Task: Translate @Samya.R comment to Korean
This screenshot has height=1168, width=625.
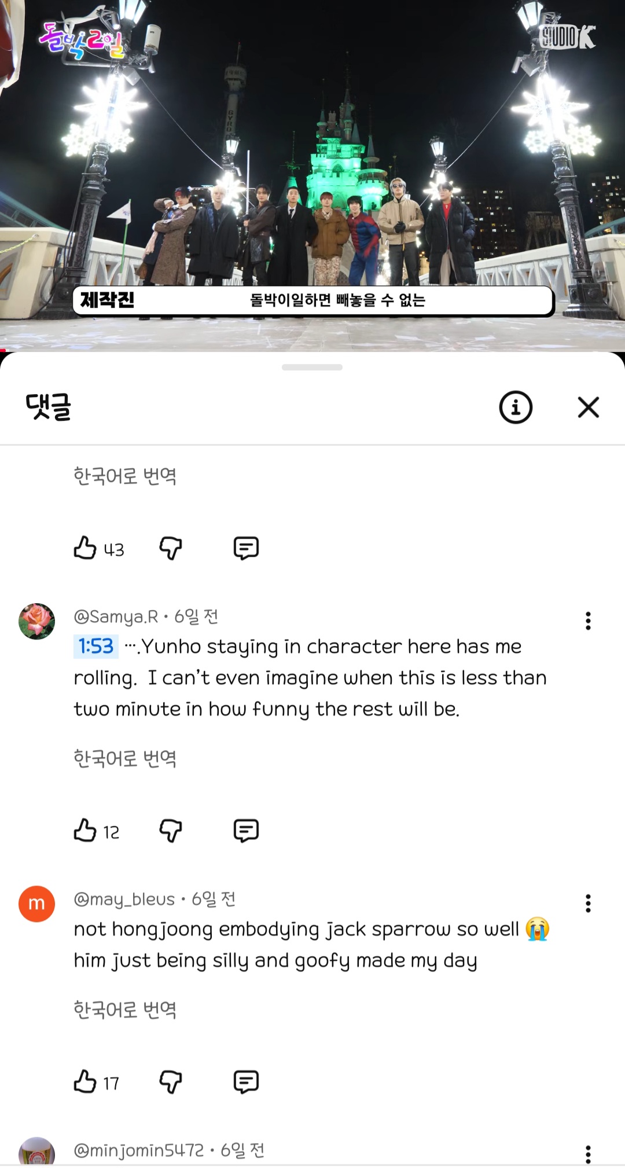Action: [x=125, y=758]
